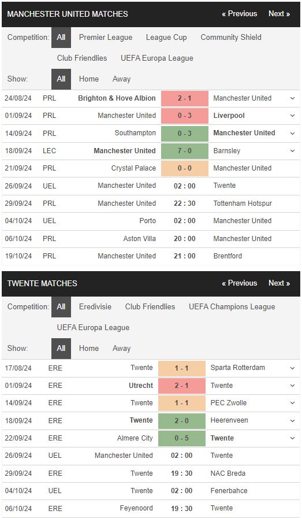Select the League Cup competition filter

[166, 38]
